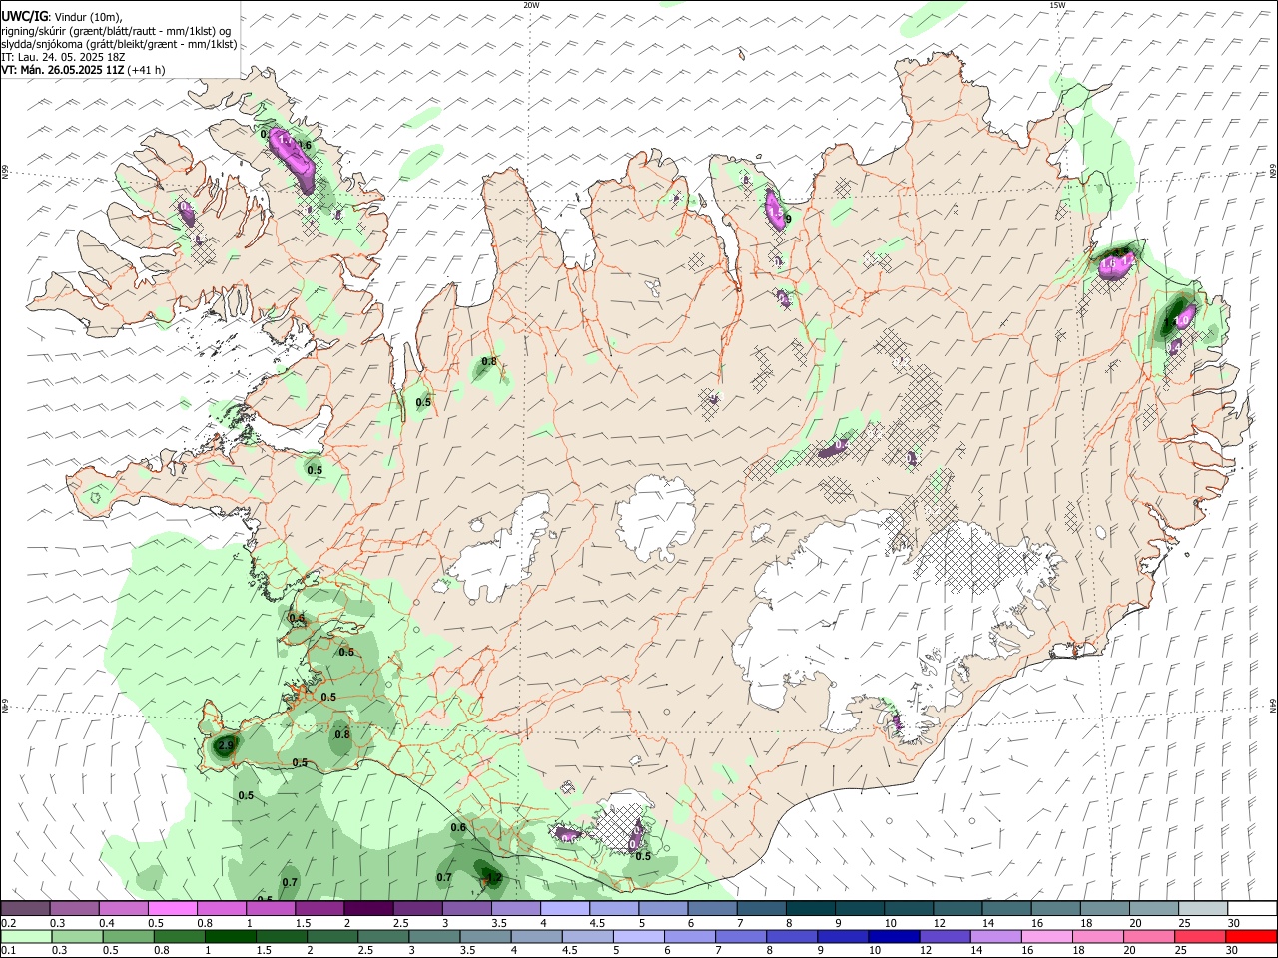
Task: Click the '1.2' precipitation value on the map
Action: click(493, 879)
